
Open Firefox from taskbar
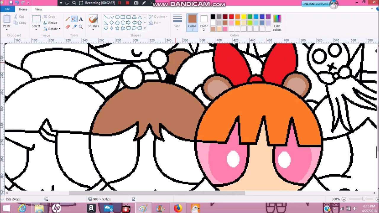178,208
